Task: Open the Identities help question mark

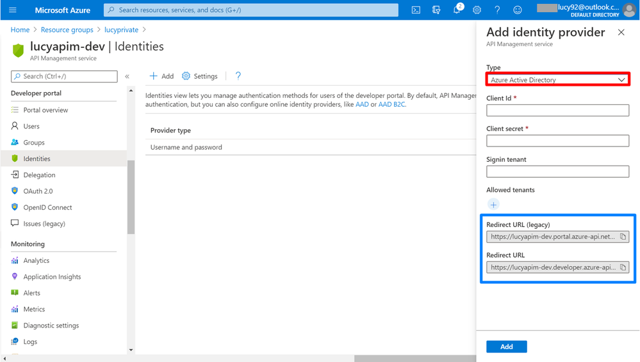Action: pos(238,76)
